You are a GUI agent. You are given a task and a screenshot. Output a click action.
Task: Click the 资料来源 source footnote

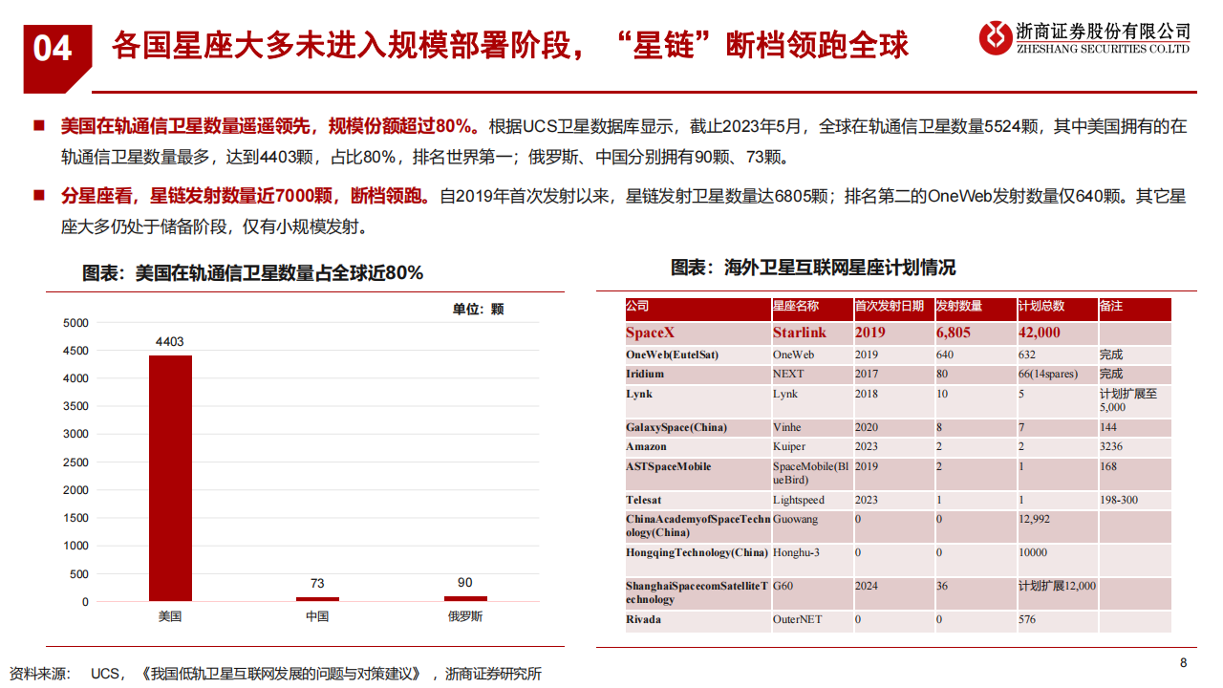point(274,674)
